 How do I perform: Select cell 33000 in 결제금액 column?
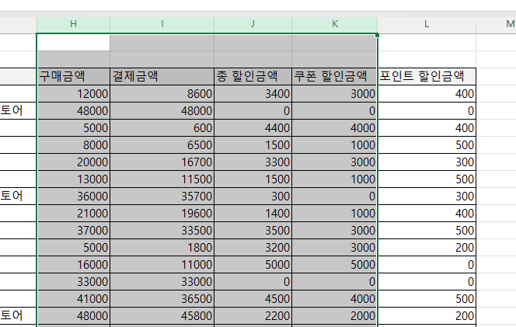click(162, 282)
